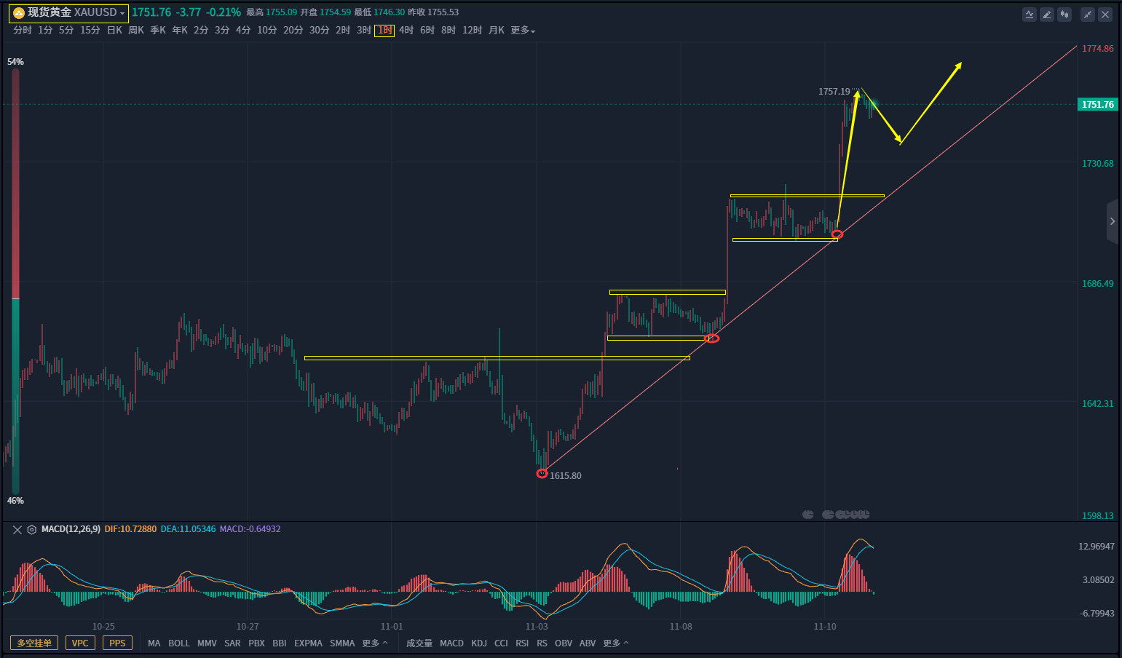Toggle the VPC overlay button
Screen dimensions: 1122x658
pyautogui.click(x=80, y=643)
